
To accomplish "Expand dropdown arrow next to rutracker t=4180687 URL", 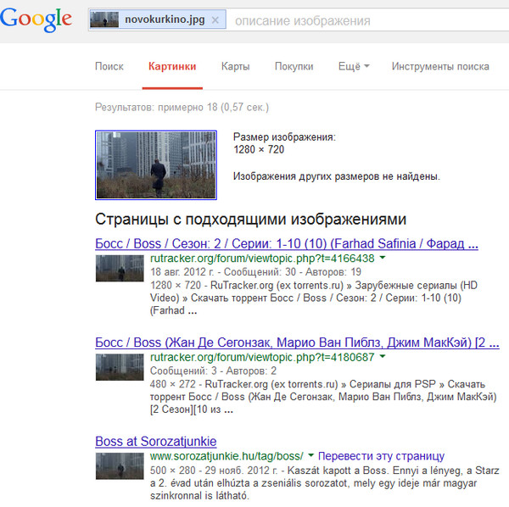I will 383,357.
